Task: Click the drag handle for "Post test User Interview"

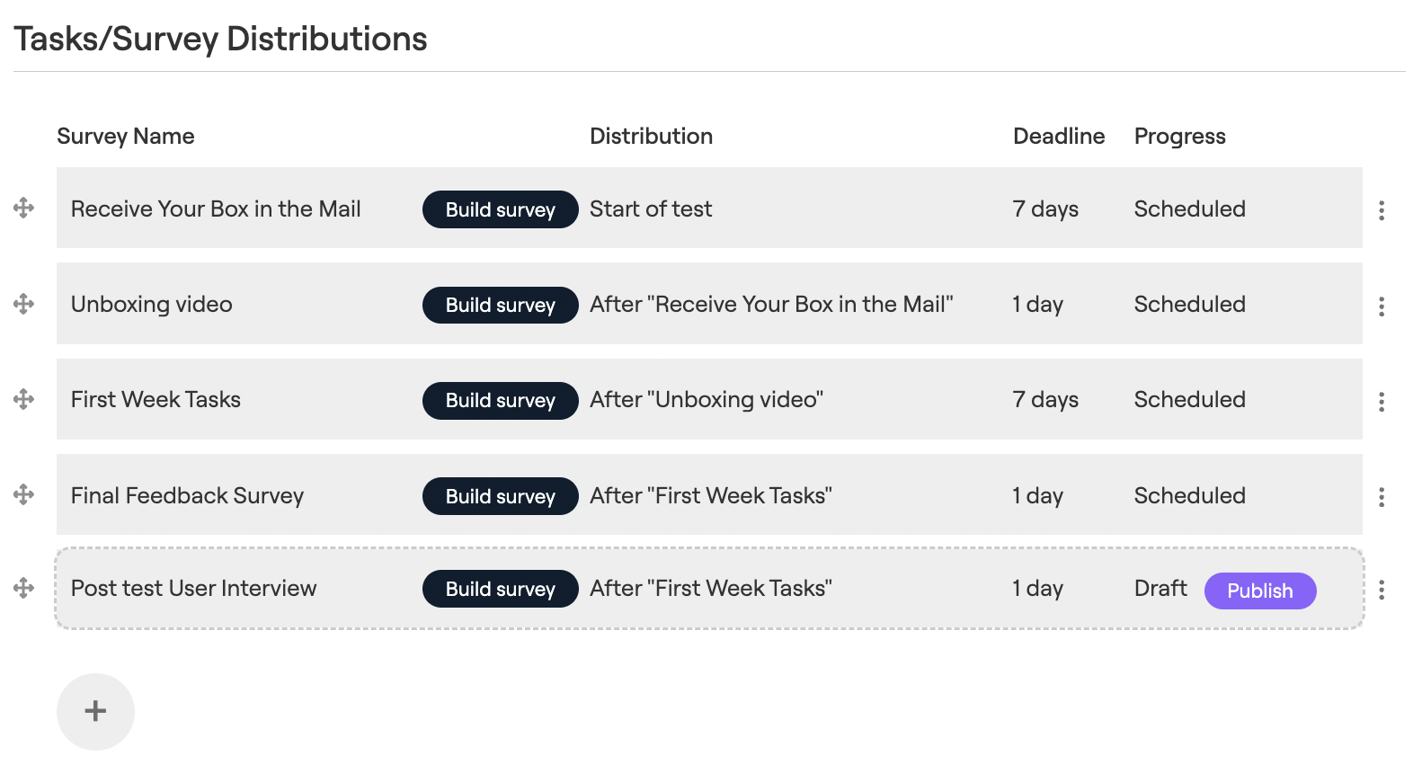Action: (23, 589)
